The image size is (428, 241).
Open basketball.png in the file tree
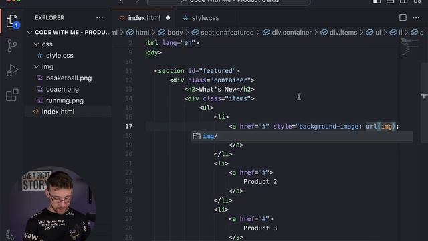click(x=69, y=78)
